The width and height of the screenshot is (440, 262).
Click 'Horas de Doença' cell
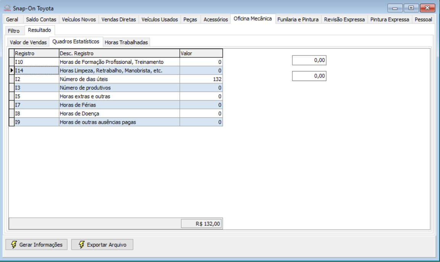click(119, 113)
